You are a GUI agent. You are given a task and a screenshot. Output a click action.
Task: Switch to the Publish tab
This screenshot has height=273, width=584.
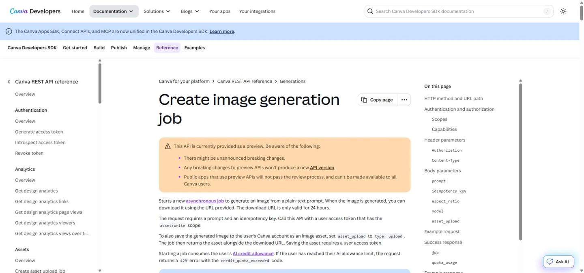119,48
